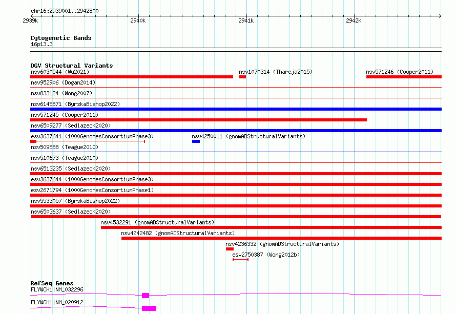Select the nsv6145871 blue variant bar
The height and width of the screenshot is (314, 456).
(x=236, y=109)
